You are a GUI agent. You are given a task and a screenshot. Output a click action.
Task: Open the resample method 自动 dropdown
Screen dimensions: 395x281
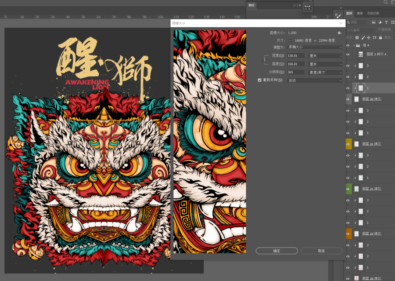click(315, 80)
